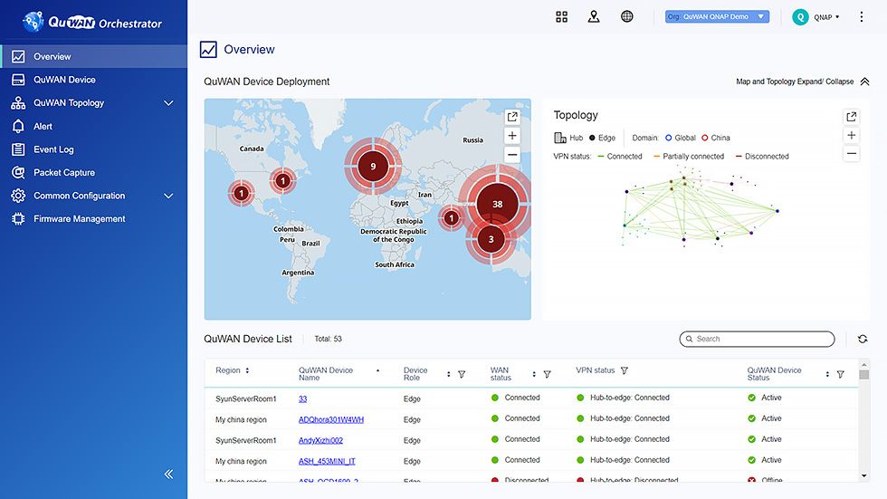Collapse the left sidebar with double arrows
Viewport: 887px width, 499px height.
168,474
